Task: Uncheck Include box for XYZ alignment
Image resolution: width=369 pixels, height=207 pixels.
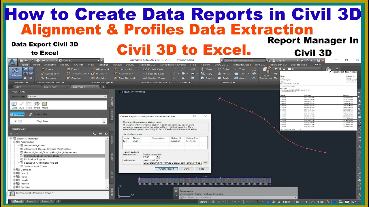Action: (x=125, y=141)
